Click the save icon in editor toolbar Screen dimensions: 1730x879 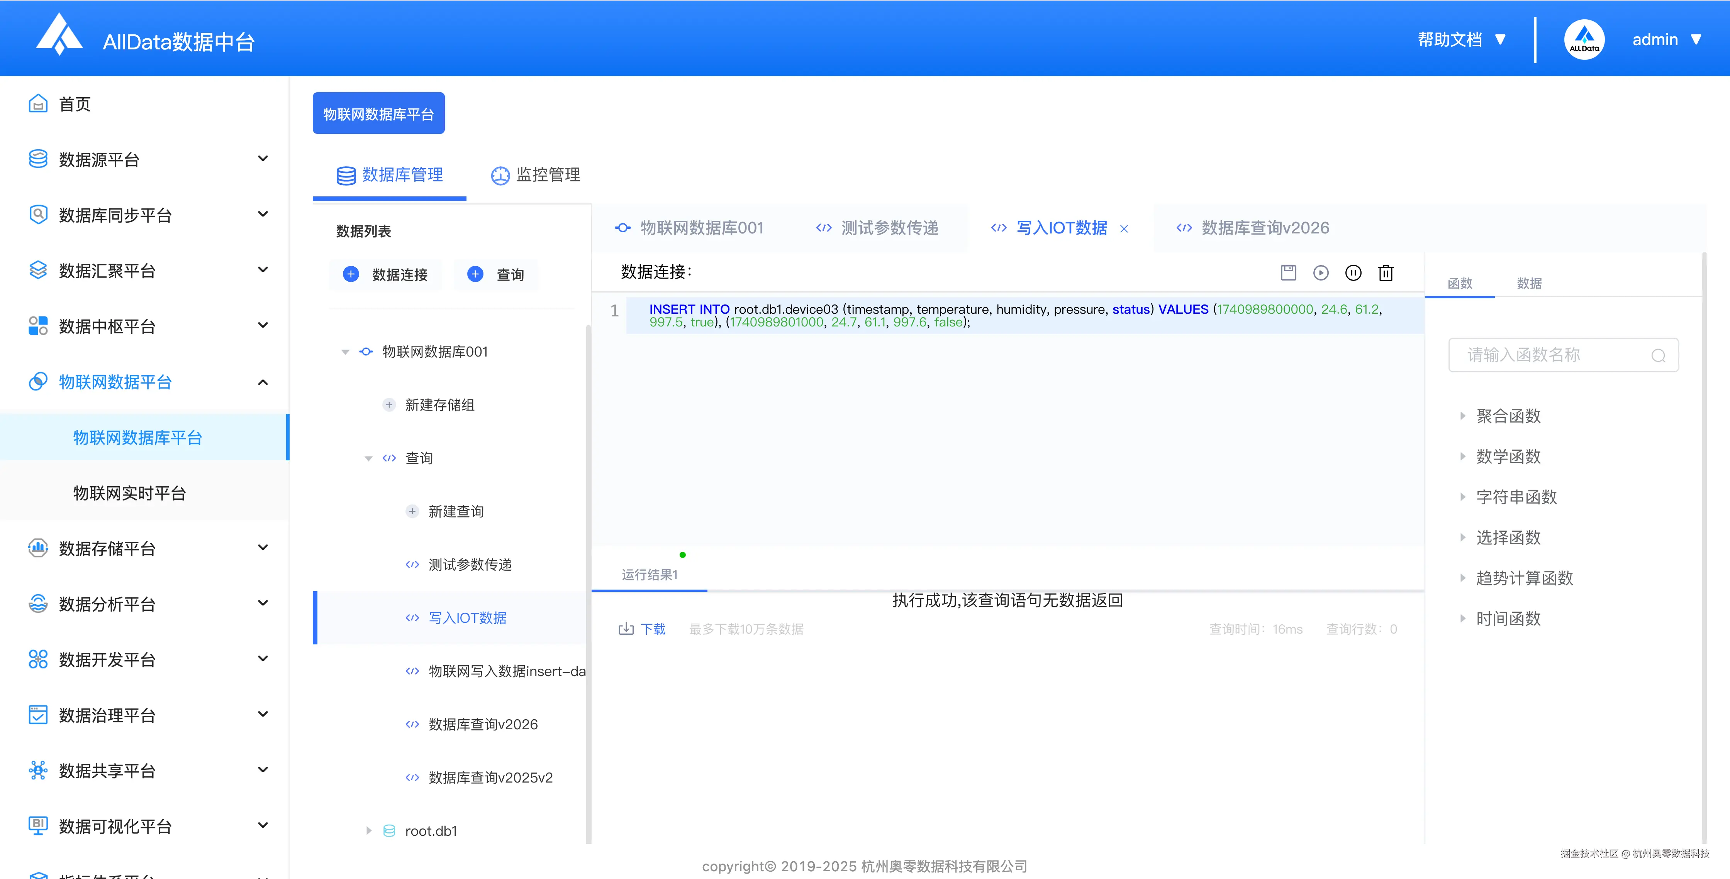pos(1288,272)
